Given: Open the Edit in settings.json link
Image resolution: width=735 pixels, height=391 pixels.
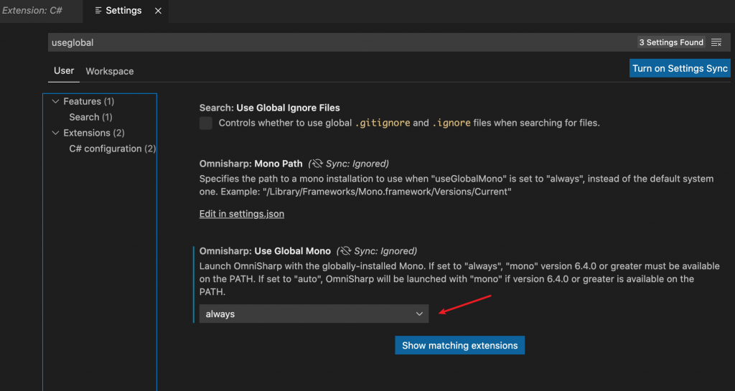Looking at the screenshot, I should [242, 214].
